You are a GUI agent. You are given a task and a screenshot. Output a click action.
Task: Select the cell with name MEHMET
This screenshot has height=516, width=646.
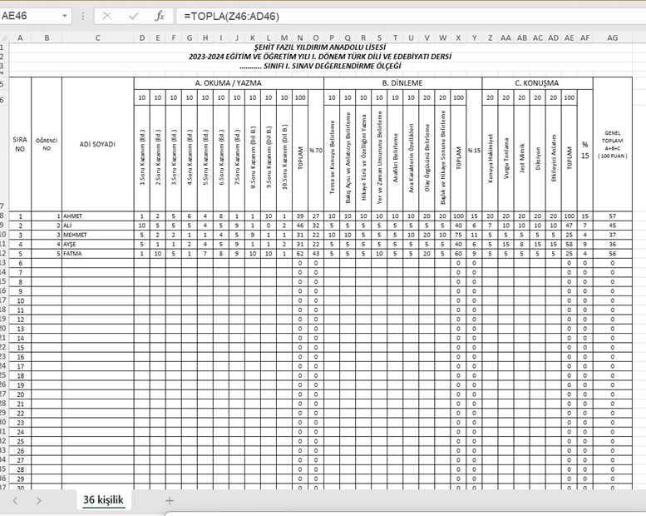[97, 235]
